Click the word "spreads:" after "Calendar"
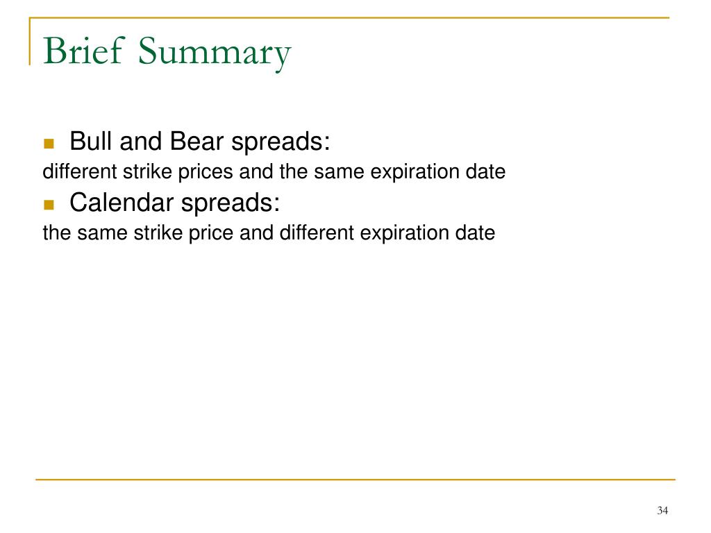The height and width of the screenshot is (533, 711). pyautogui.click(x=231, y=203)
